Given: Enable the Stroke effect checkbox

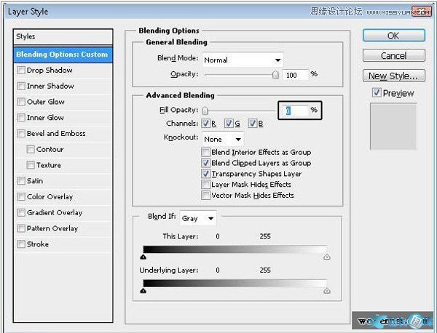Looking at the screenshot, I should pyautogui.click(x=21, y=244).
